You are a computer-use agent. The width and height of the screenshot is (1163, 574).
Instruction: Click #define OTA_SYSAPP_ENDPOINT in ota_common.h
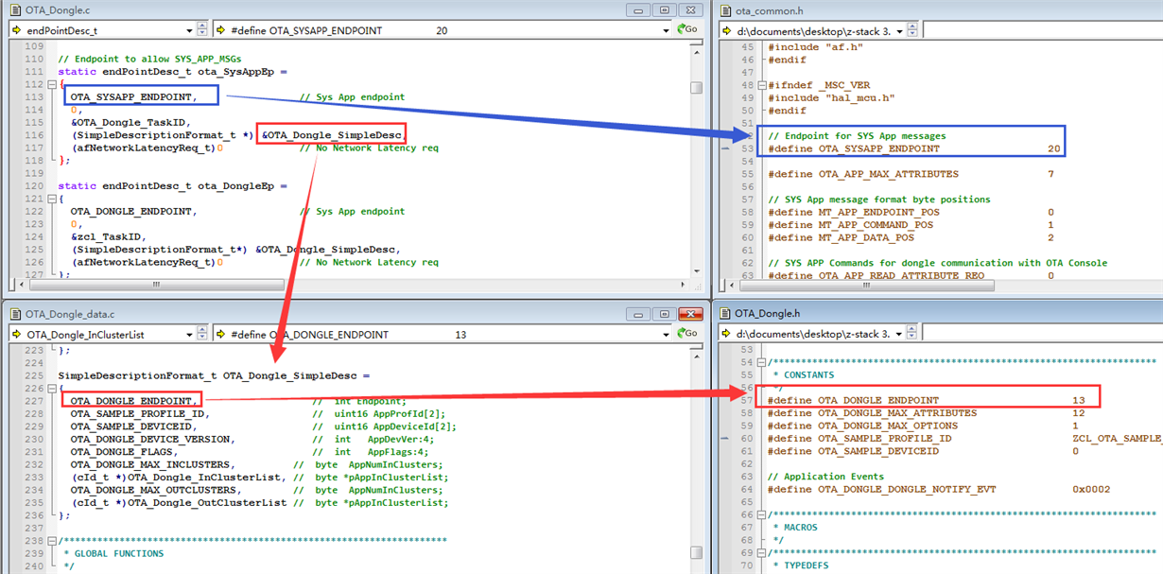click(854, 148)
